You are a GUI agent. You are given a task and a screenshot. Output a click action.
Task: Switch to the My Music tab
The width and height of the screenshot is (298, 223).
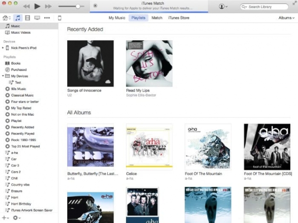point(117,18)
